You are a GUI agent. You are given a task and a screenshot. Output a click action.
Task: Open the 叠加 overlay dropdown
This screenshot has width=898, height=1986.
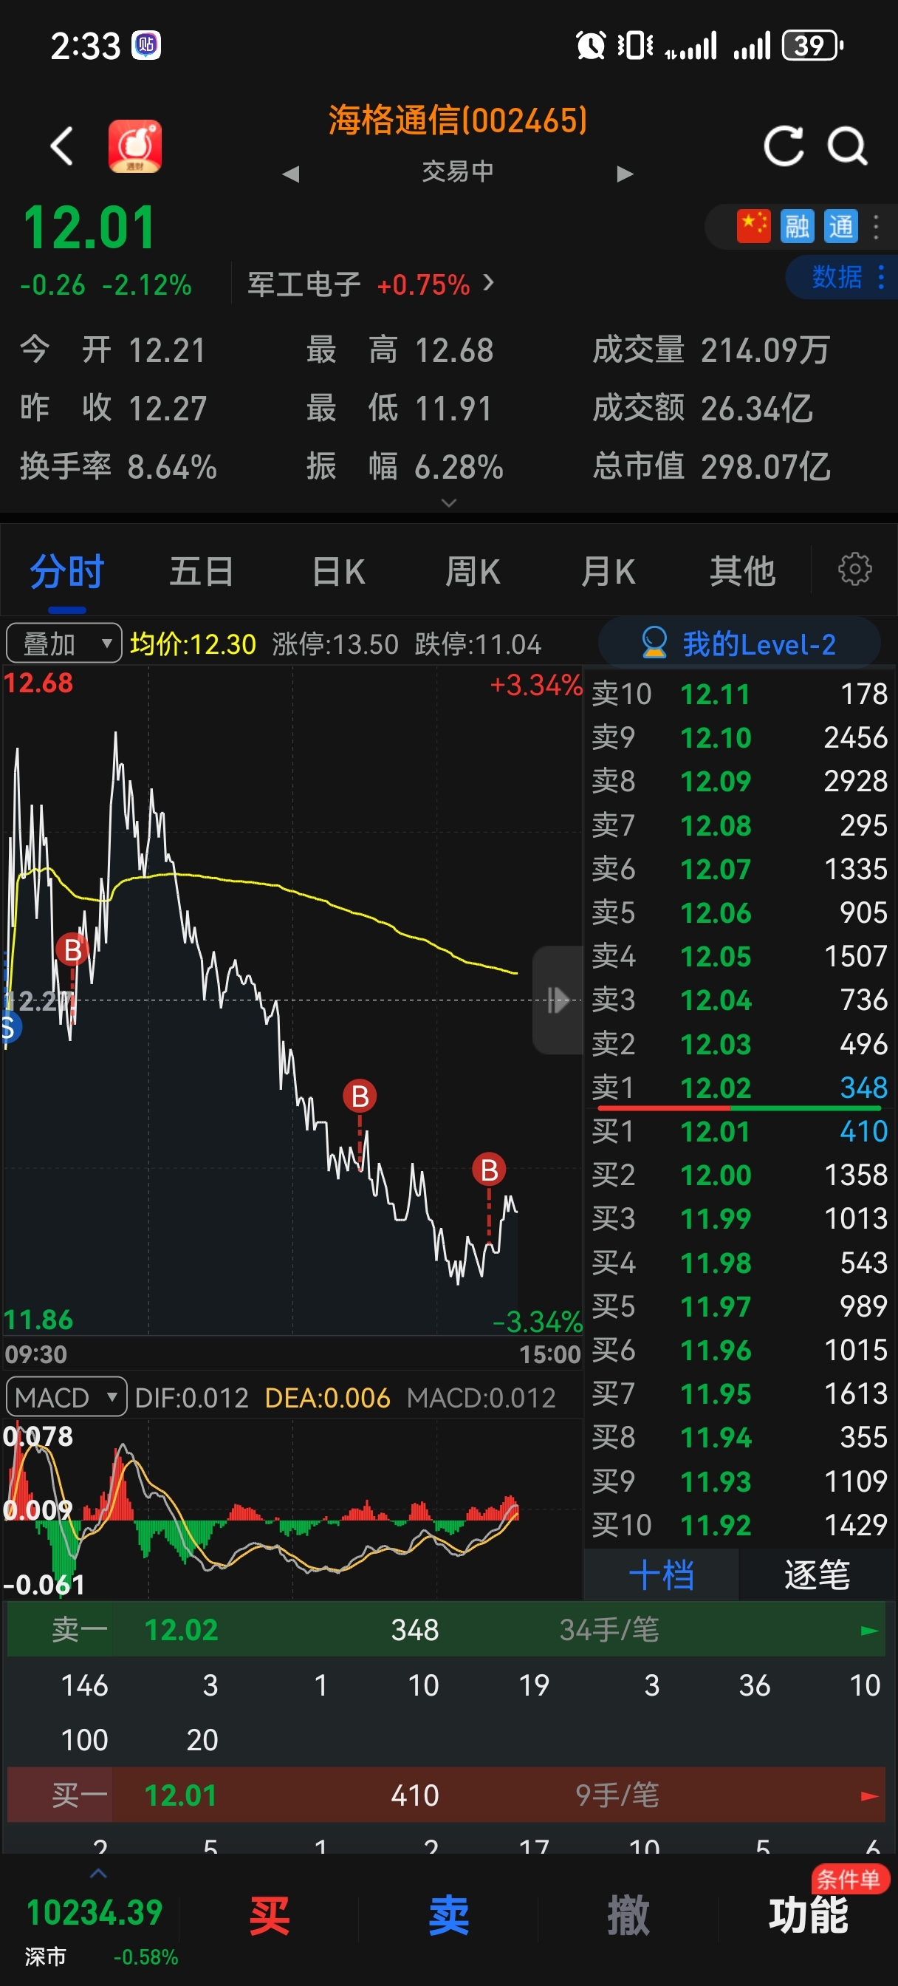click(x=64, y=644)
